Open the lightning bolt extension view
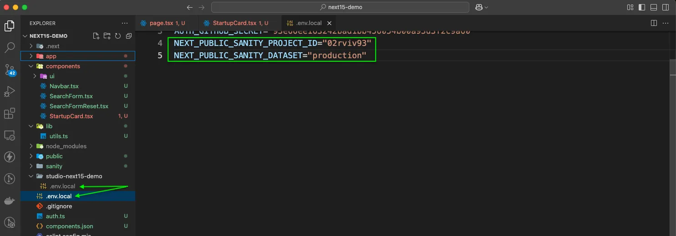This screenshot has height=236, width=676. (x=9, y=157)
